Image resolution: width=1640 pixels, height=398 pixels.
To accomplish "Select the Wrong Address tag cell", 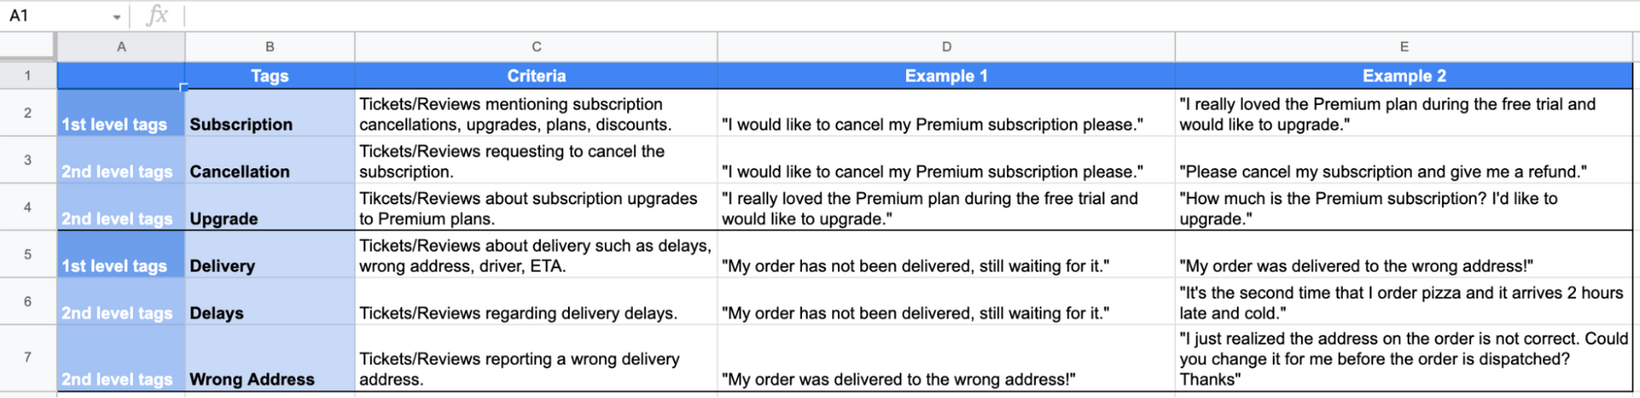I will 269,359.
